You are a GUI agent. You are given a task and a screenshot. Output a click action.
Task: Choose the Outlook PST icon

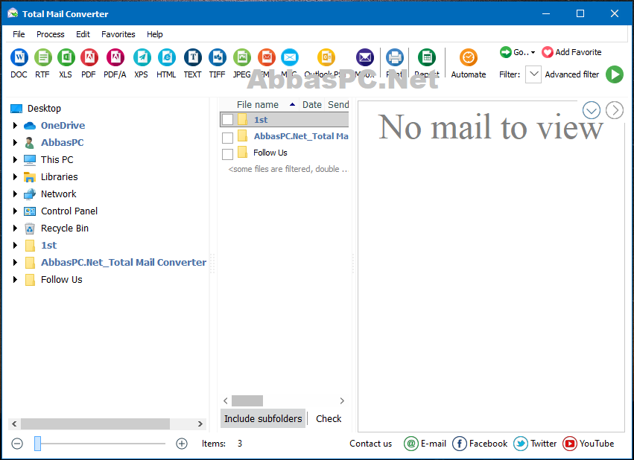click(326, 57)
